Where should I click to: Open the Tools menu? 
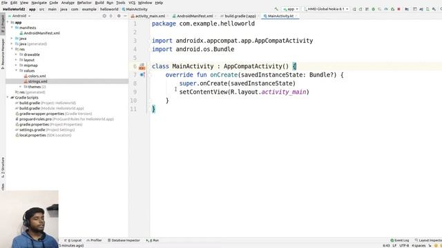click(x=120, y=3)
